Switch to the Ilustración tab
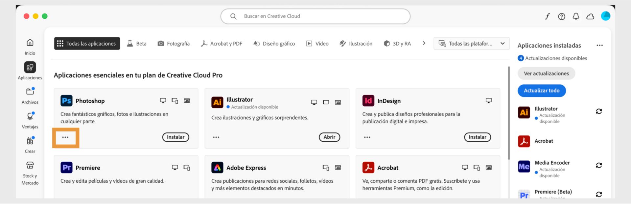The width and height of the screenshot is (631, 204). 356,43
